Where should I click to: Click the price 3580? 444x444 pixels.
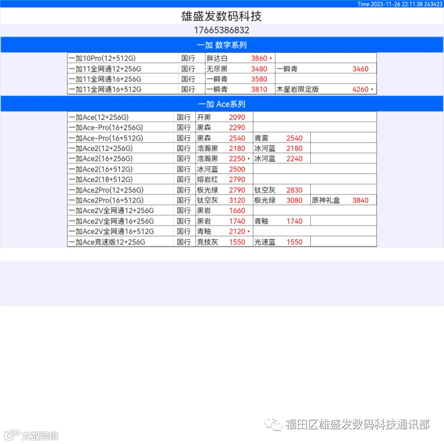[259, 79]
